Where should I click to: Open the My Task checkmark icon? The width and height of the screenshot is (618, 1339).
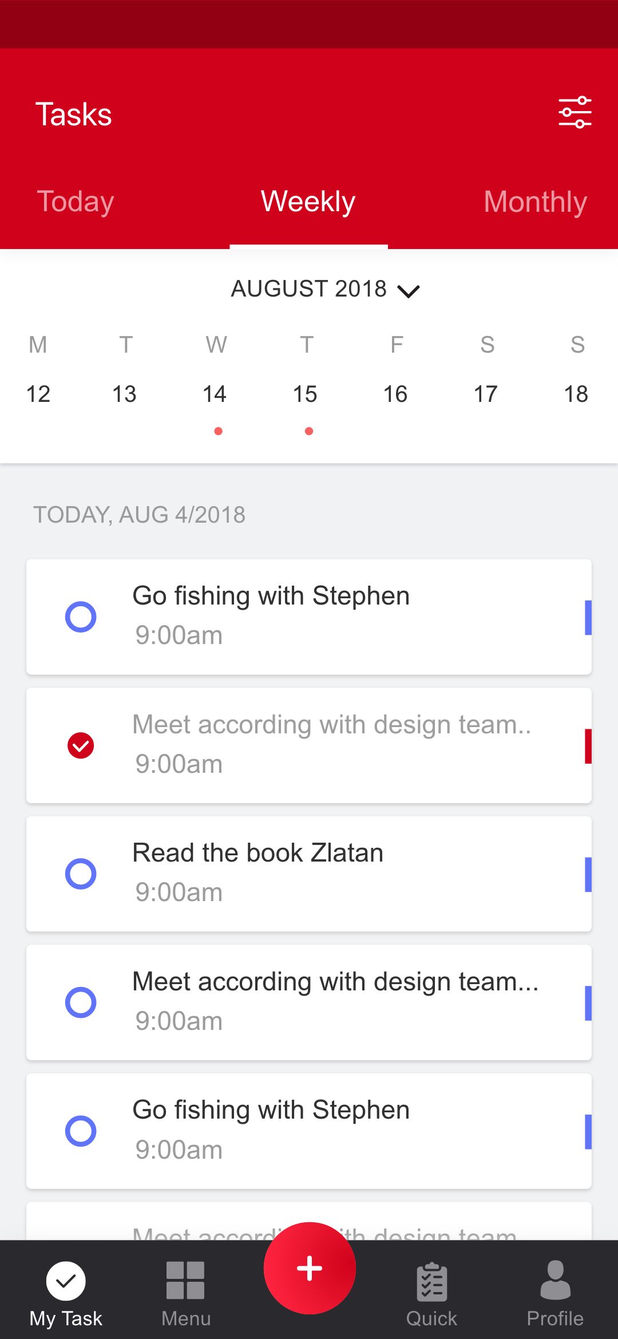point(66,1281)
